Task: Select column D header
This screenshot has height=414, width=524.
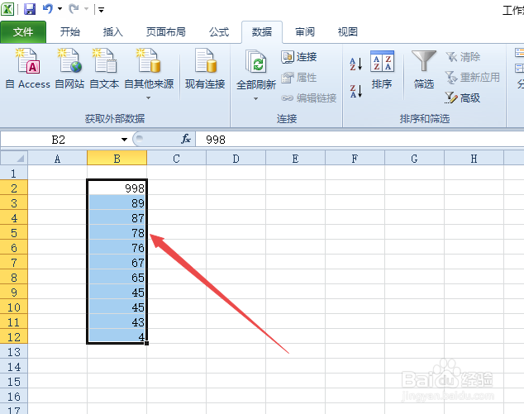Action: click(x=236, y=159)
